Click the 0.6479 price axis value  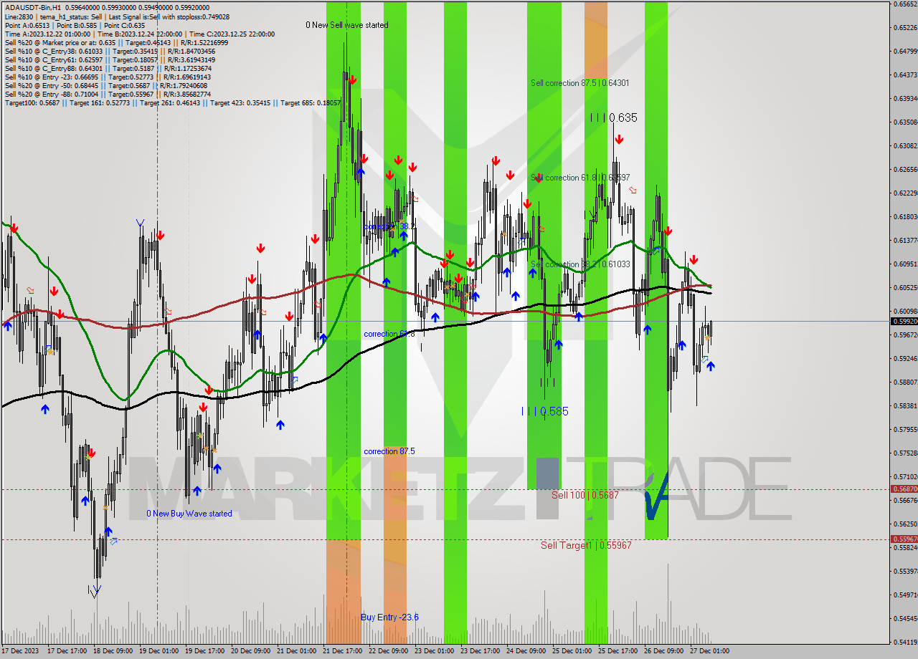906,51
